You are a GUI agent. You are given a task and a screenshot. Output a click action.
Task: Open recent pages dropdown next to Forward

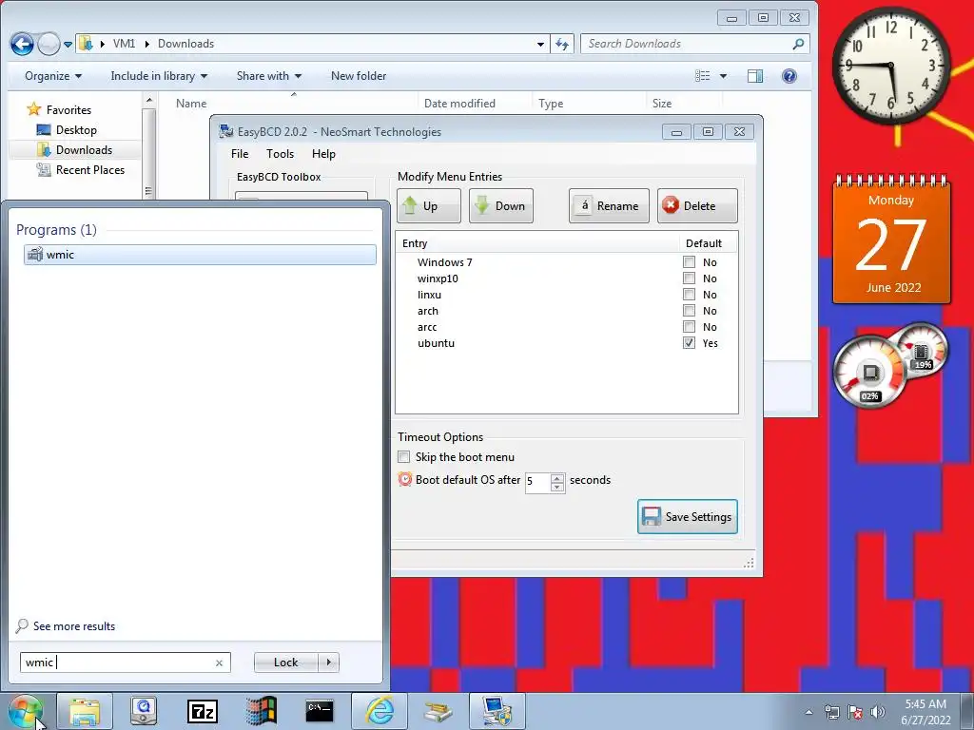(x=68, y=44)
